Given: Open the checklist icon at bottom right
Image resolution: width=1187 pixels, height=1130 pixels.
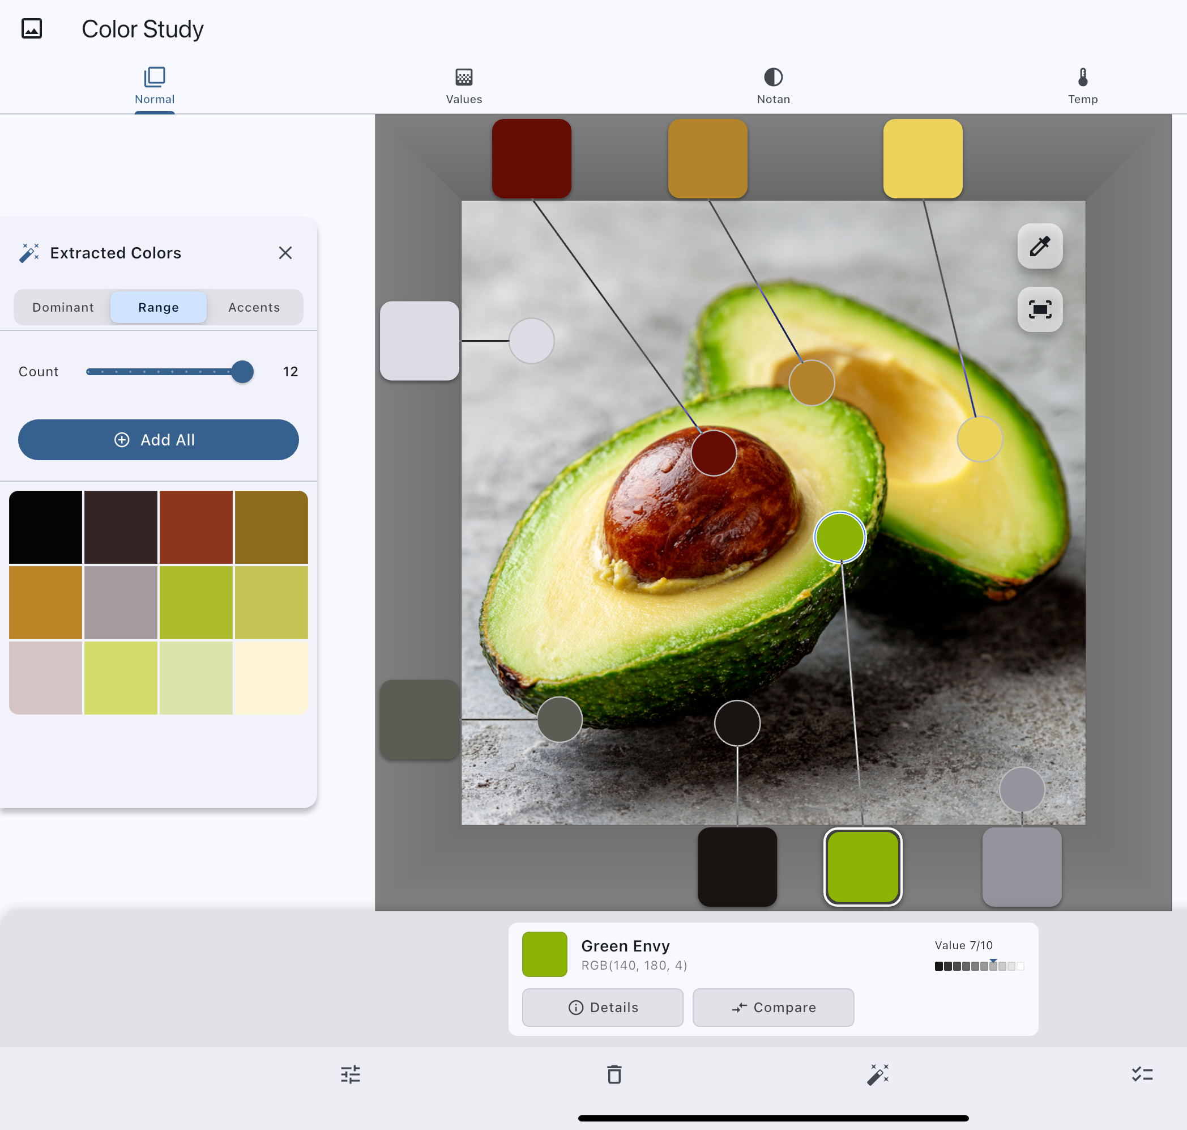Looking at the screenshot, I should 1141,1074.
